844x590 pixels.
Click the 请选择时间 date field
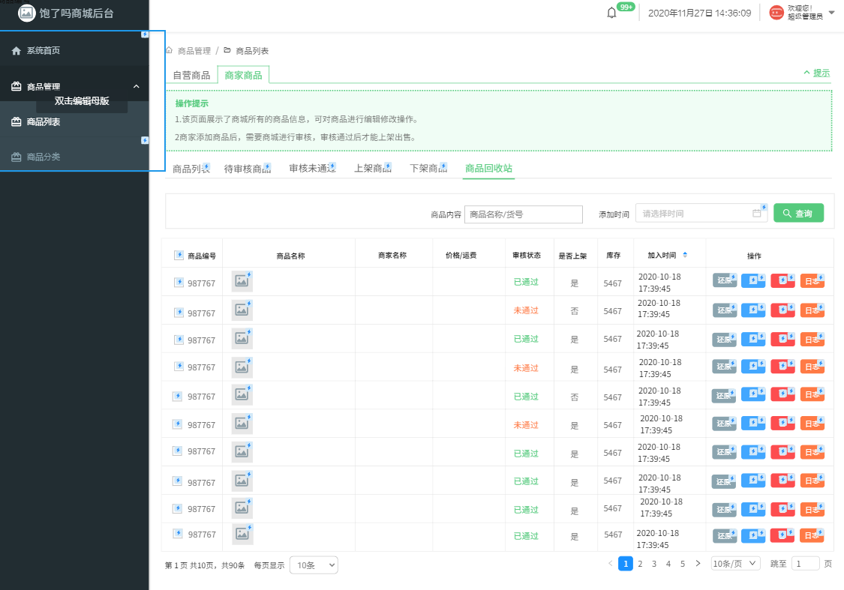[x=701, y=213]
